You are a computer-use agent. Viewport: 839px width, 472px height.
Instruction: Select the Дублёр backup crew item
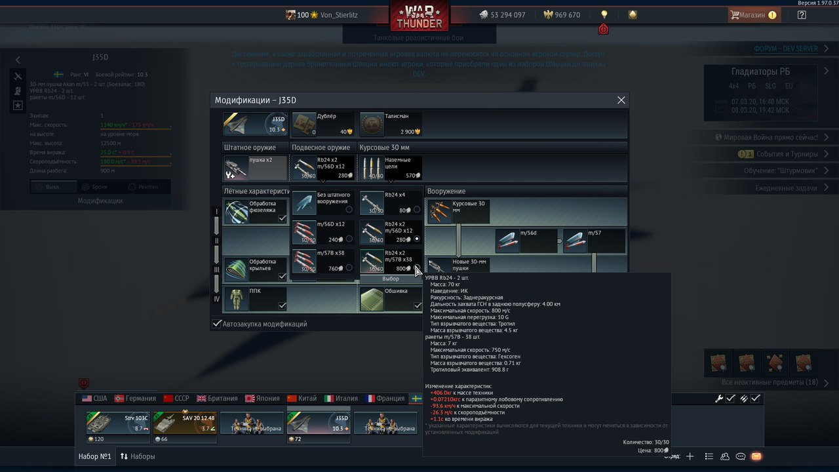coord(322,124)
